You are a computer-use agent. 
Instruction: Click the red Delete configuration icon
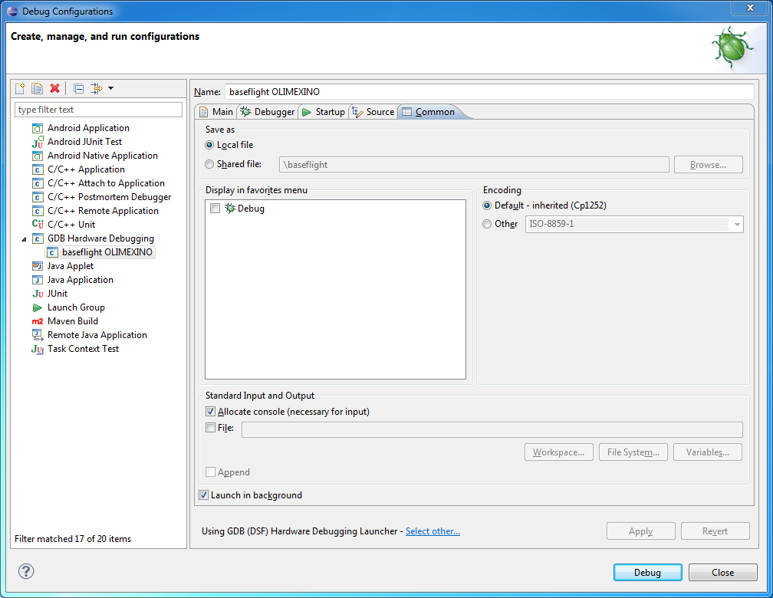point(54,89)
